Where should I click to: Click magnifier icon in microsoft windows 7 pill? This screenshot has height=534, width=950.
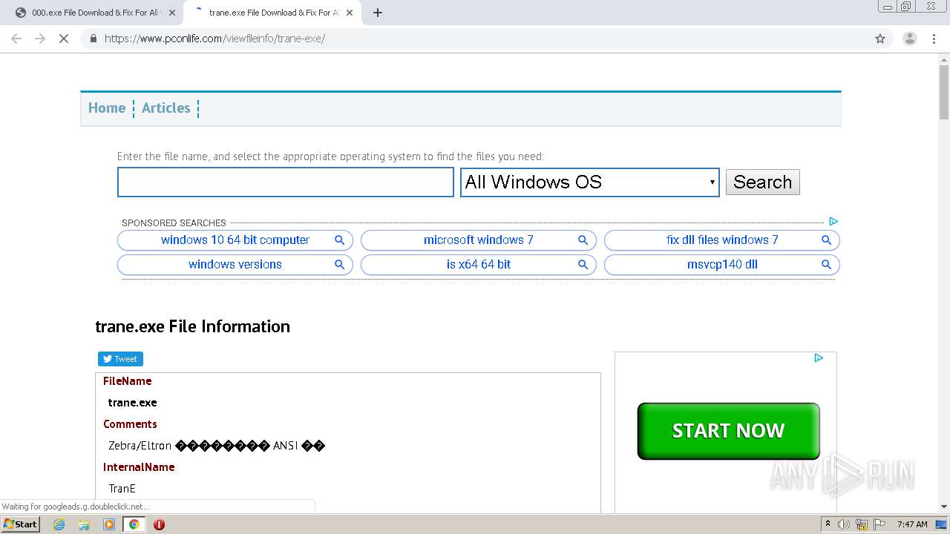pos(583,240)
